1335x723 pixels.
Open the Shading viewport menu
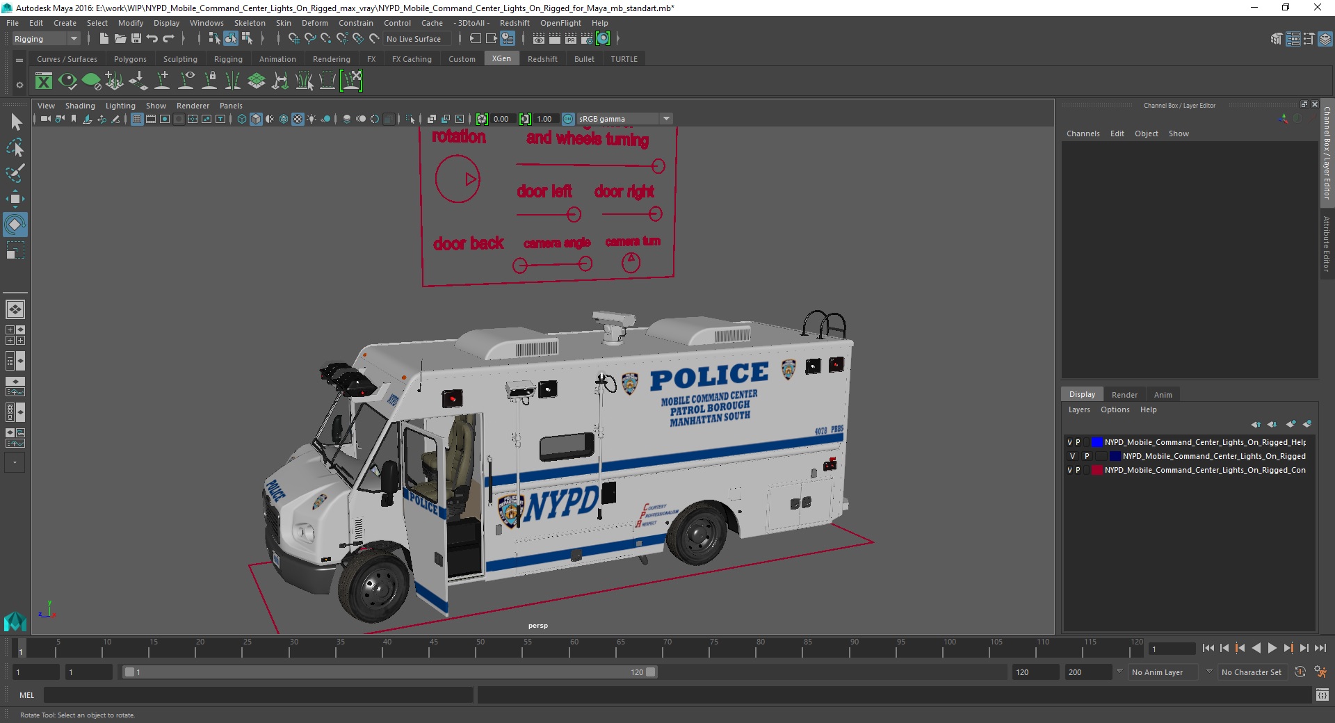coord(80,106)
